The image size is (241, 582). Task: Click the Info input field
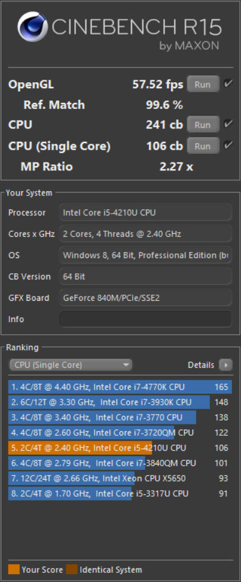click(145, 319)
